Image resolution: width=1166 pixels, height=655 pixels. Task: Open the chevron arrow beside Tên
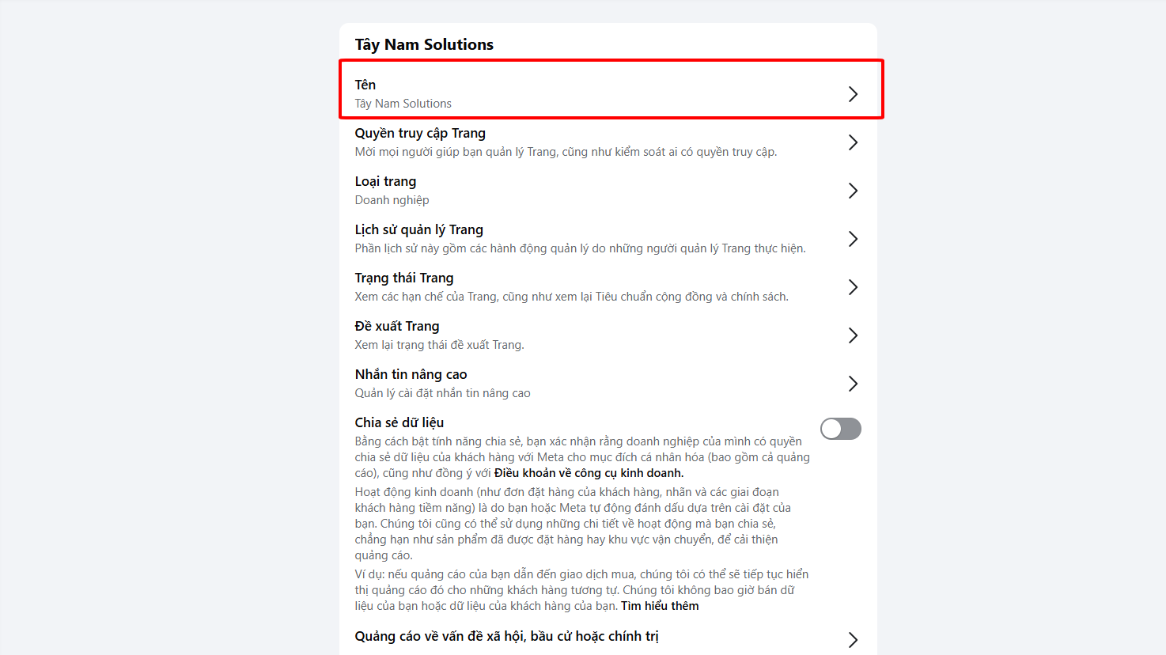[853, 94]
